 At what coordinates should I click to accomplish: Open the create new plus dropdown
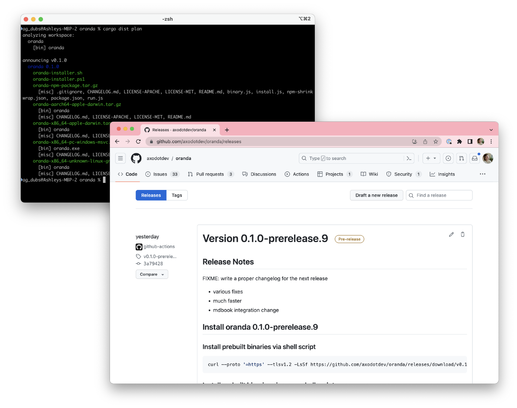pyautogui.click(x=431, y=158)
